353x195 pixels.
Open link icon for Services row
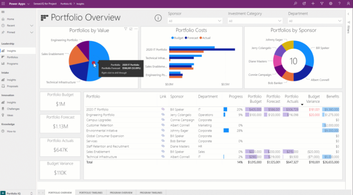click(x=163, y=141)
